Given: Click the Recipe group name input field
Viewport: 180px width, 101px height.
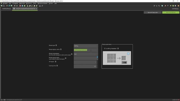Looking at the screenshot, I should 86,58.
